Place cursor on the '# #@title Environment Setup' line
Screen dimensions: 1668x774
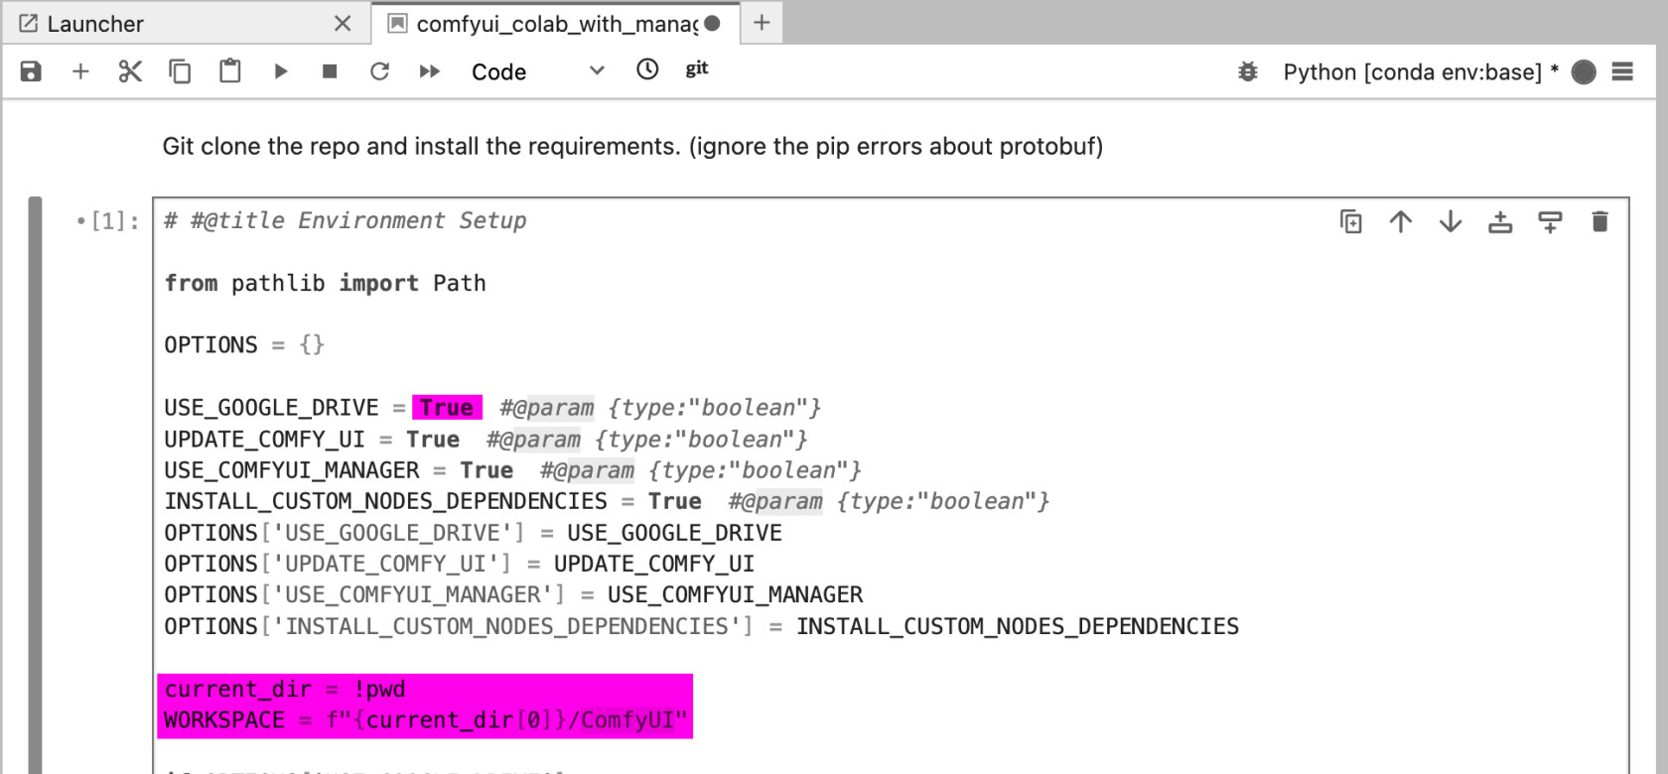[x=346, y=221]
